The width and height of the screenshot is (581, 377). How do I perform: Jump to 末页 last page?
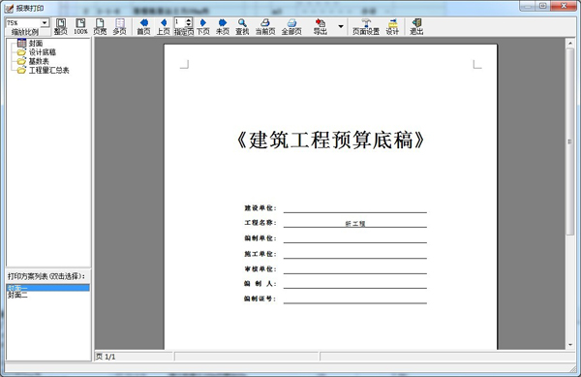[x=223, y=27]
